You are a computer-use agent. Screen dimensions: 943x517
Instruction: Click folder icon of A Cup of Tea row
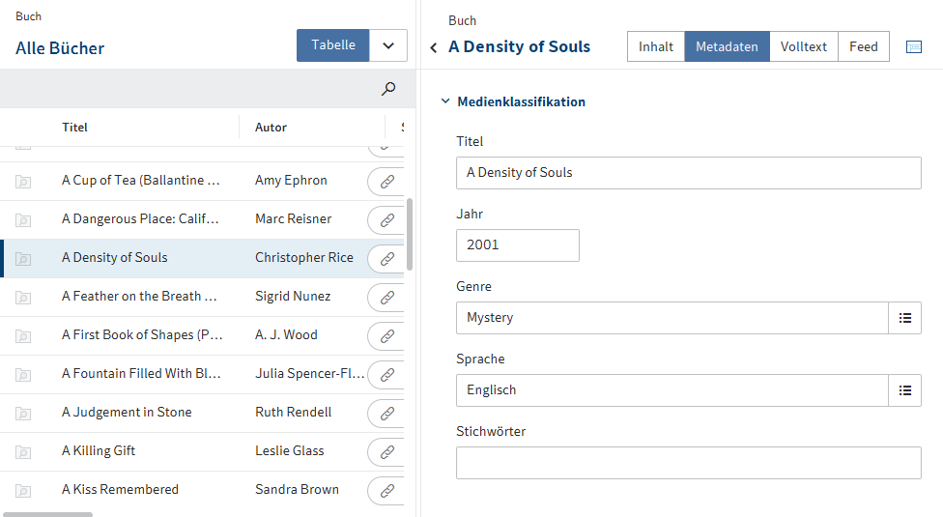(23, 182)
